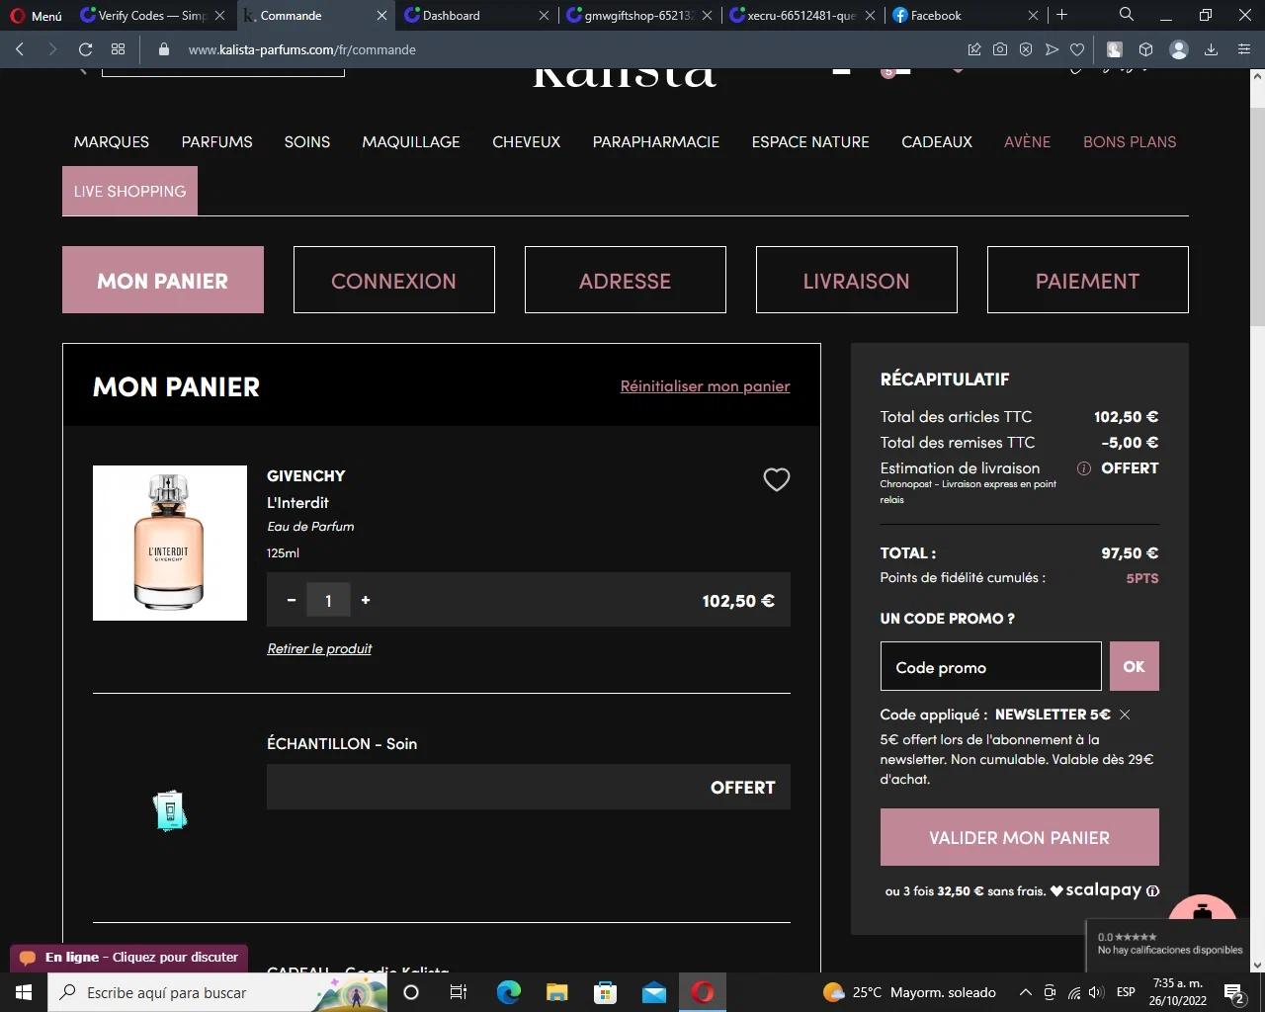Screen dimensions: 1265x1012
Task: Open Opera easy setup sliders icon
Action: click(x=1244, y=49)
